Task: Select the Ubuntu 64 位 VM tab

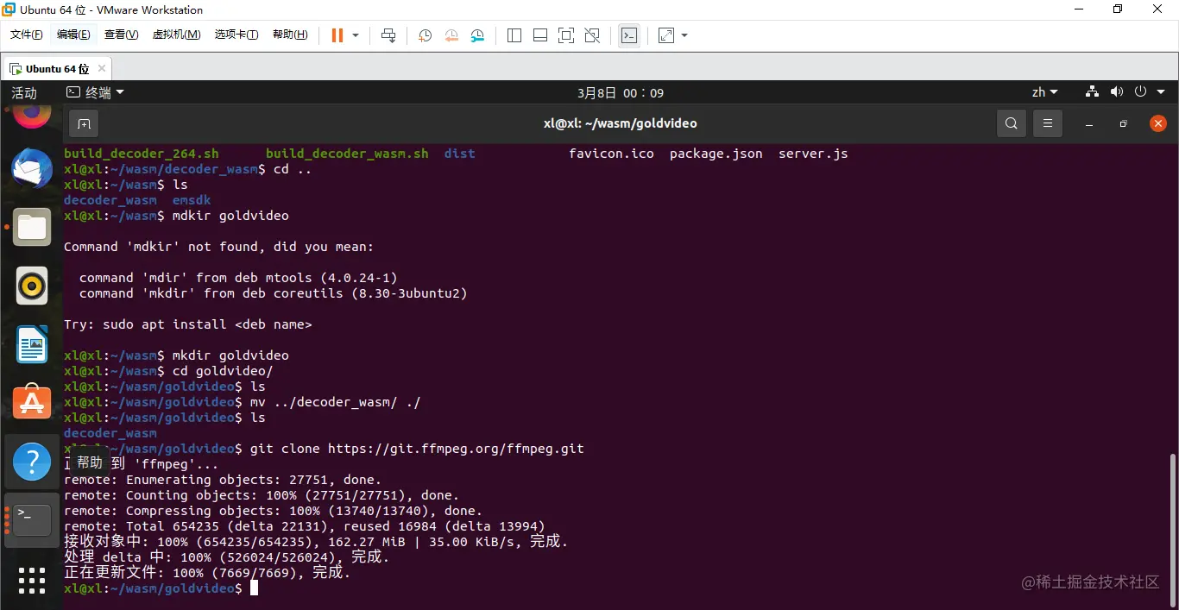Action: [57, 68]
